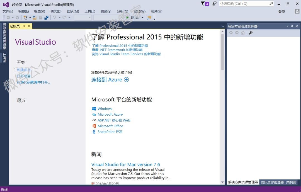The image size is (301, 192).
Task: Click the Navigate Forward toolbar icon
Action: point(17,18)
